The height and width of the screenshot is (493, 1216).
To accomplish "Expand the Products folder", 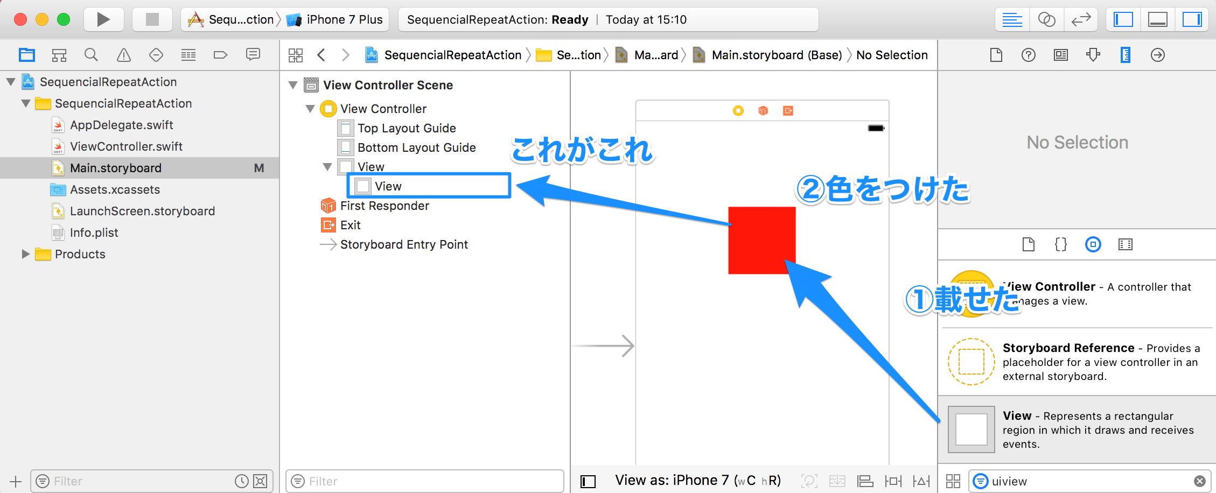I will pos(25,254).
